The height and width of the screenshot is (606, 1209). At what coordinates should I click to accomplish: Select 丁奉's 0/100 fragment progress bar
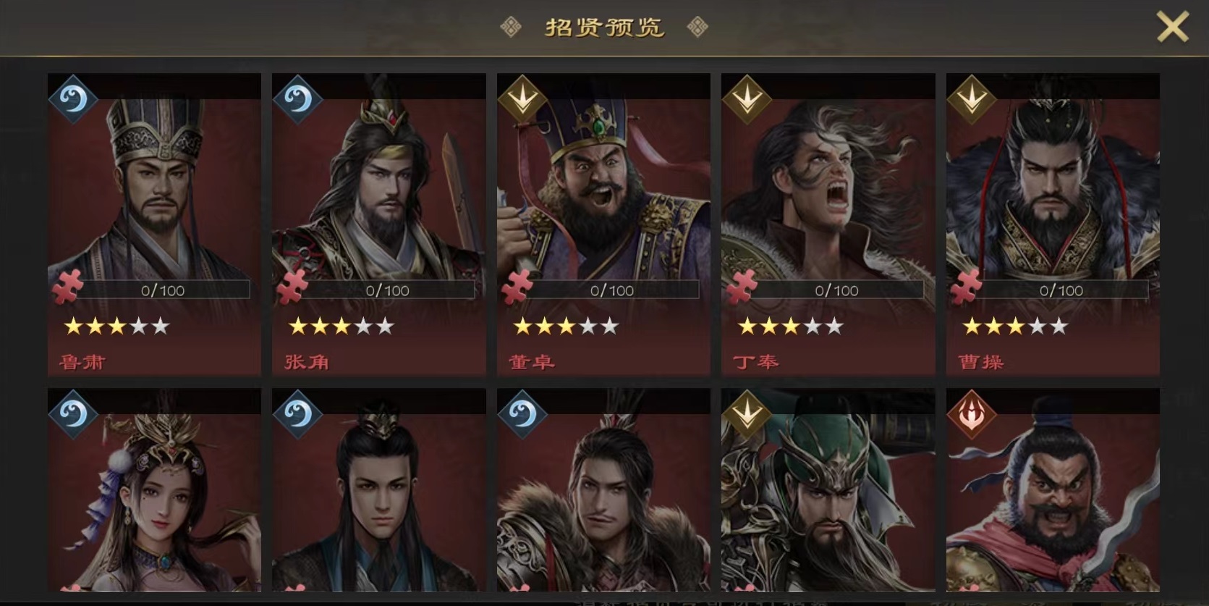pos(836,290)
